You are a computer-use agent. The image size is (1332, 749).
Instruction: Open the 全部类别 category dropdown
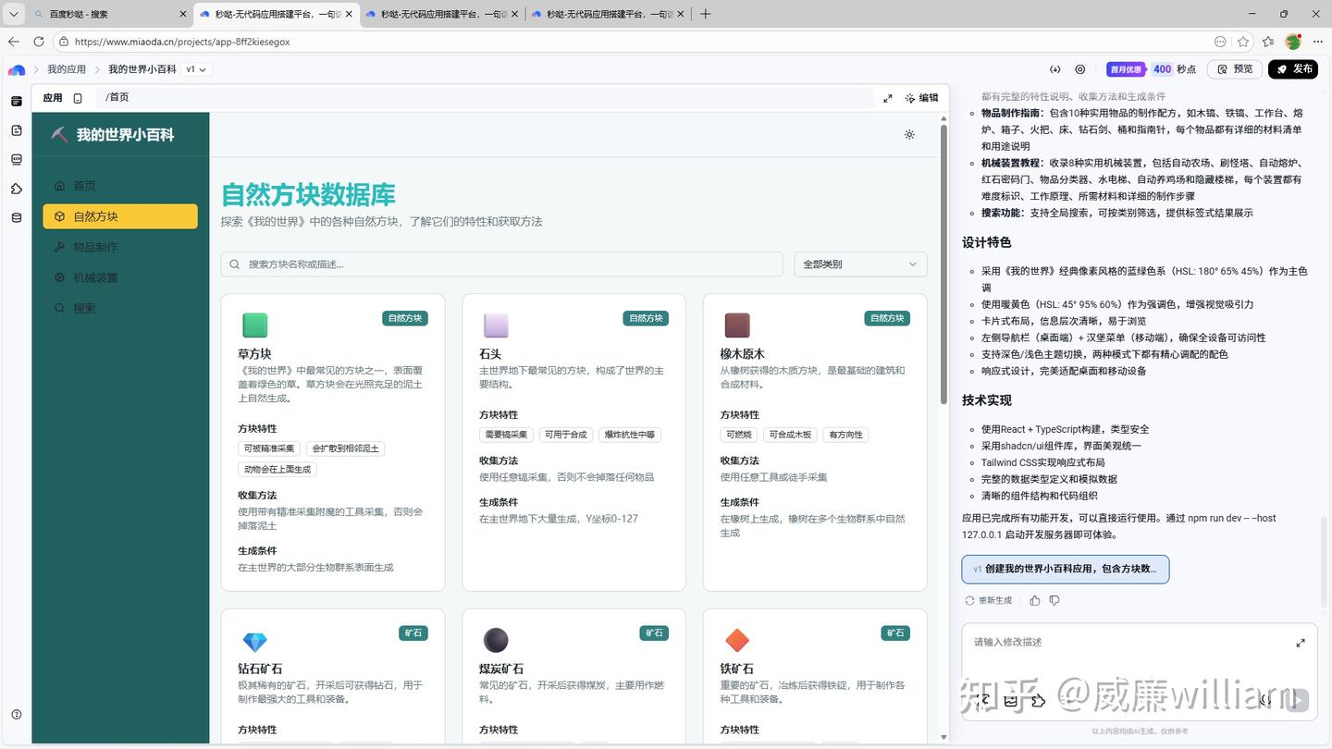tap(858, 264)
